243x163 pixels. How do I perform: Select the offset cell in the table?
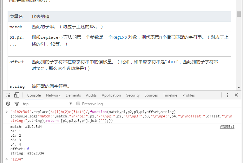[19, 69]
